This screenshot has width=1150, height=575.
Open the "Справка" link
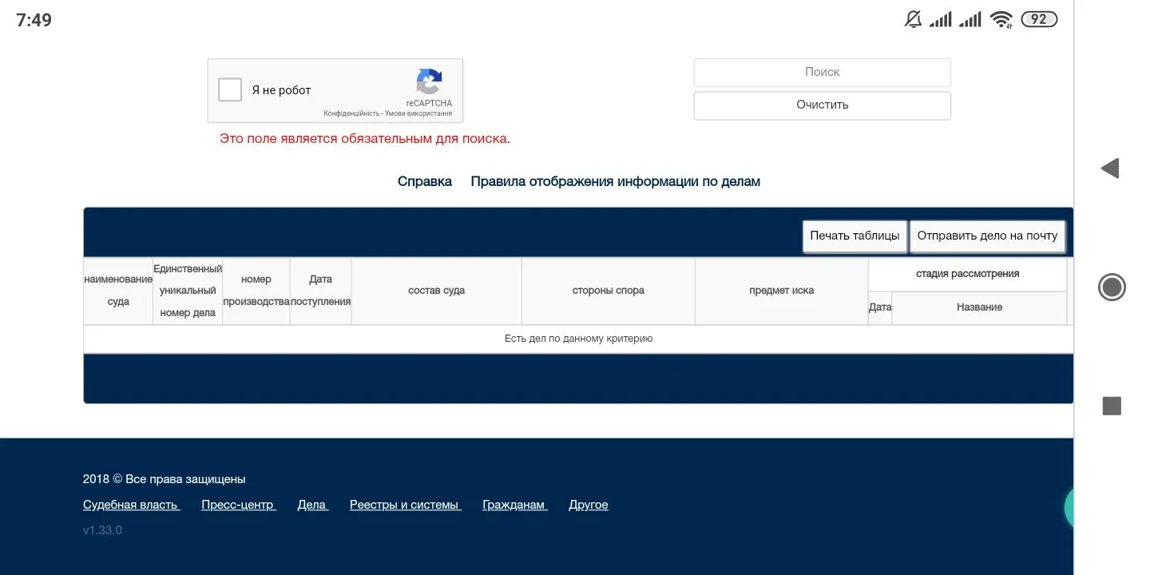[x=424, y=181]
